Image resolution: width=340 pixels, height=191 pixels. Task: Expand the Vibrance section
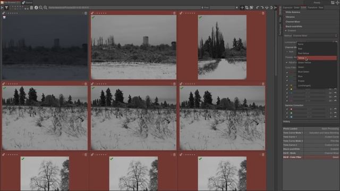[x=290, y=17]
